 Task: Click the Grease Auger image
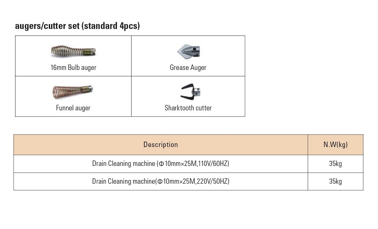[189, 51]
